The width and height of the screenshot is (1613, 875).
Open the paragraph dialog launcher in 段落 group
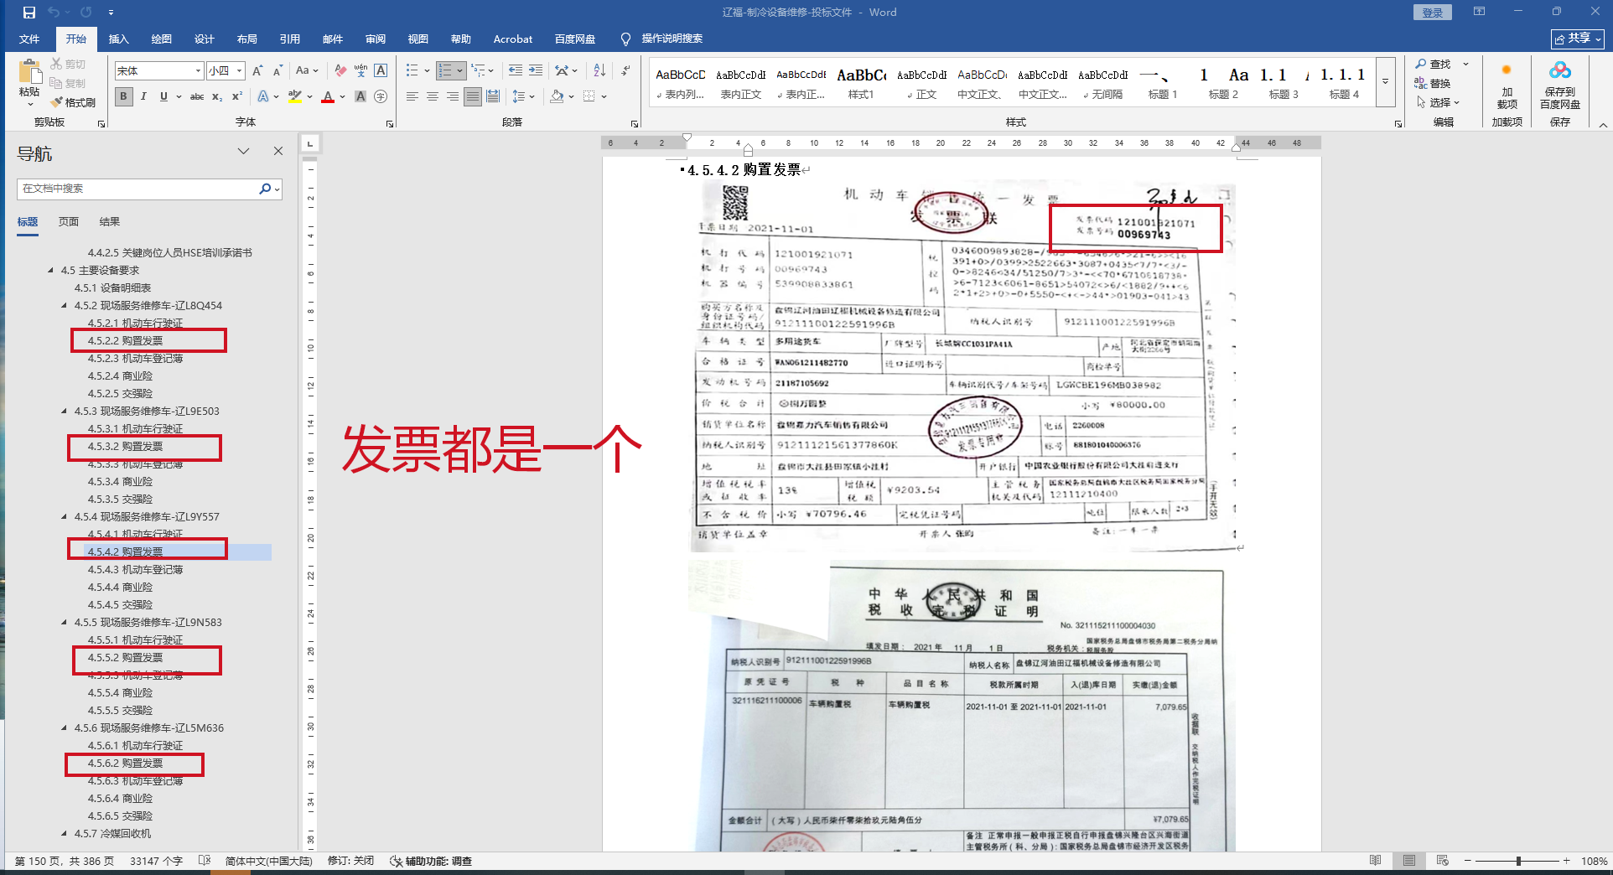point(635,123)
